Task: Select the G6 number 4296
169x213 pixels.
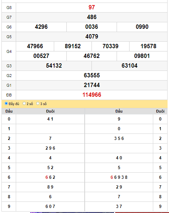Action: (x=41, y=27)
